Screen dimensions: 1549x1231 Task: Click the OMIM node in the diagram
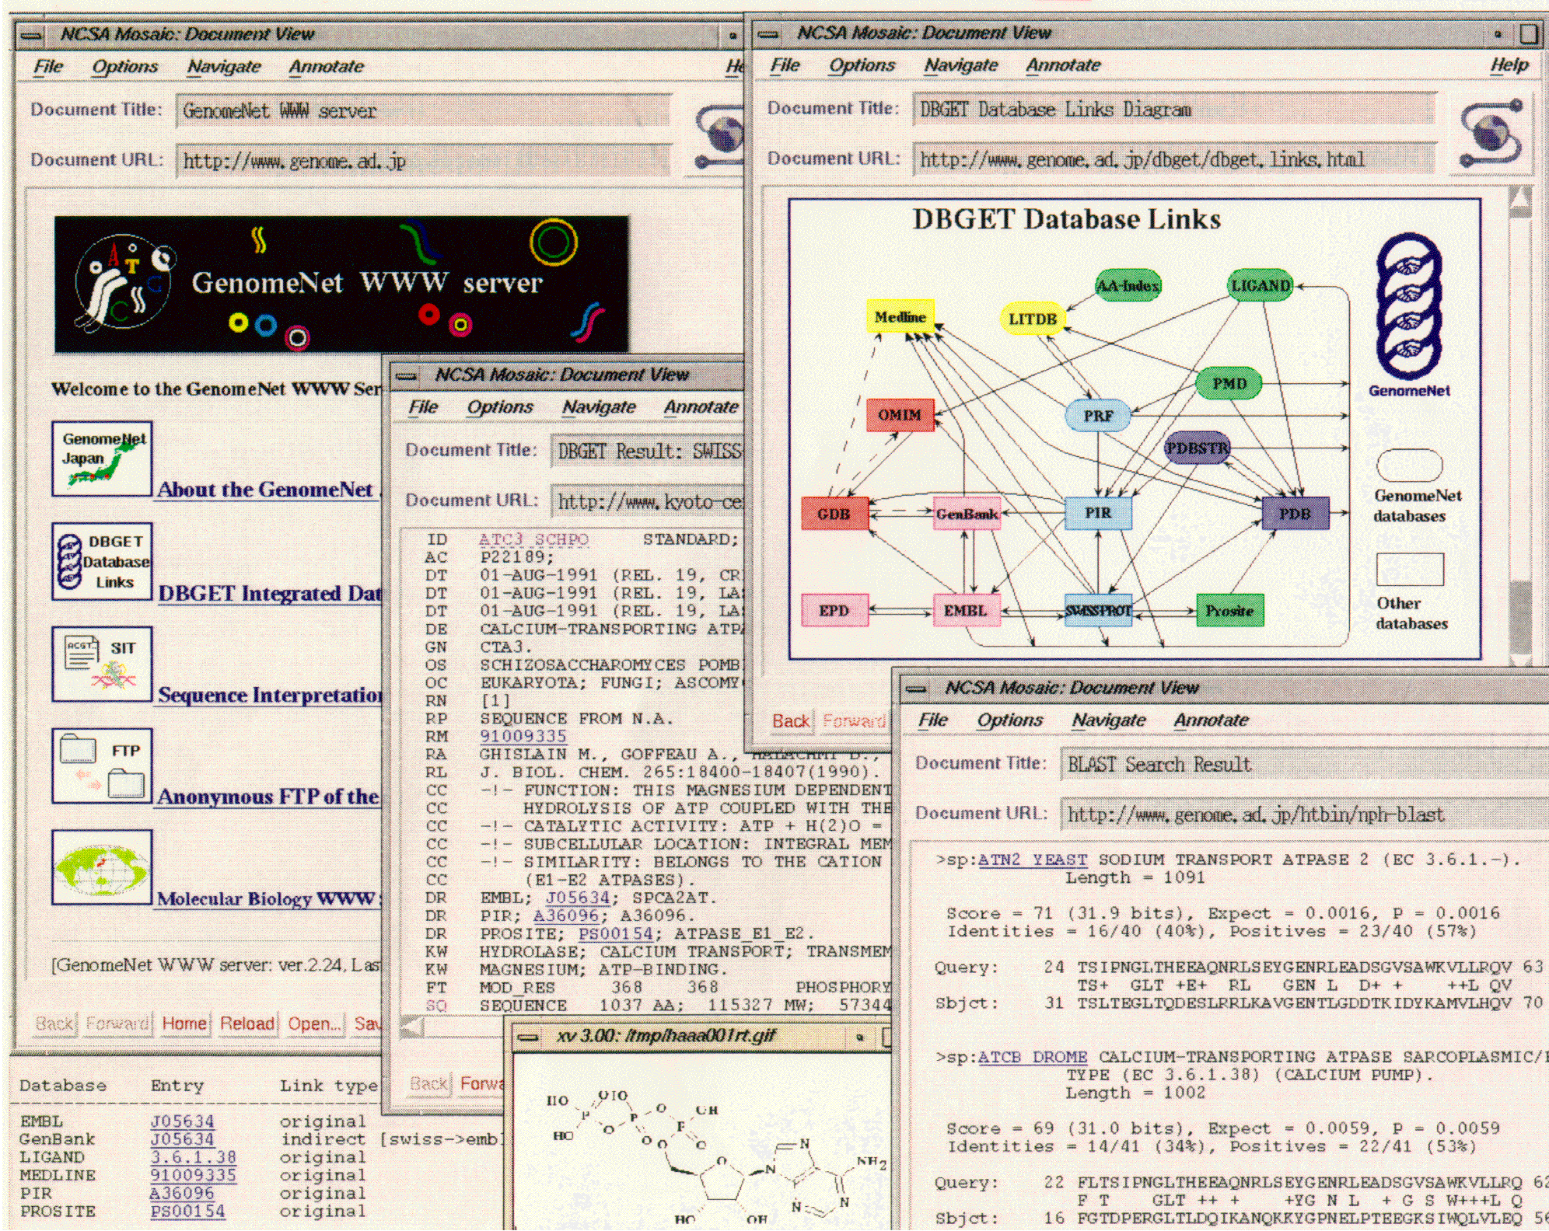tap(900, 414)
